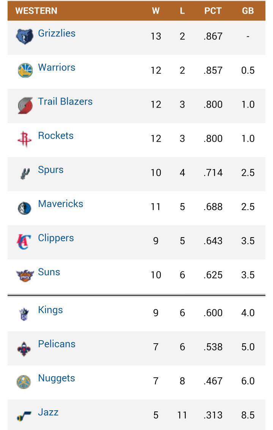
Task: Click the Warriors team logo
Action: click(25, 70)
